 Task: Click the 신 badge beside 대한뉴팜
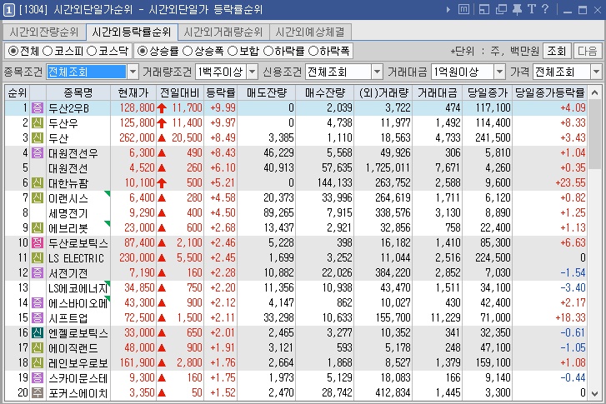click(38, 182)
